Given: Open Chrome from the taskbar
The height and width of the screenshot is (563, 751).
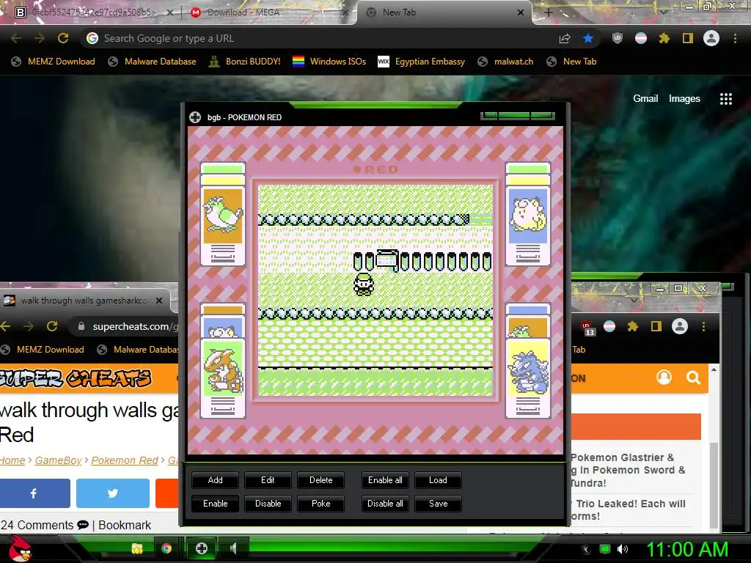Looking at the screenshot, I should [x=166, y=548].
